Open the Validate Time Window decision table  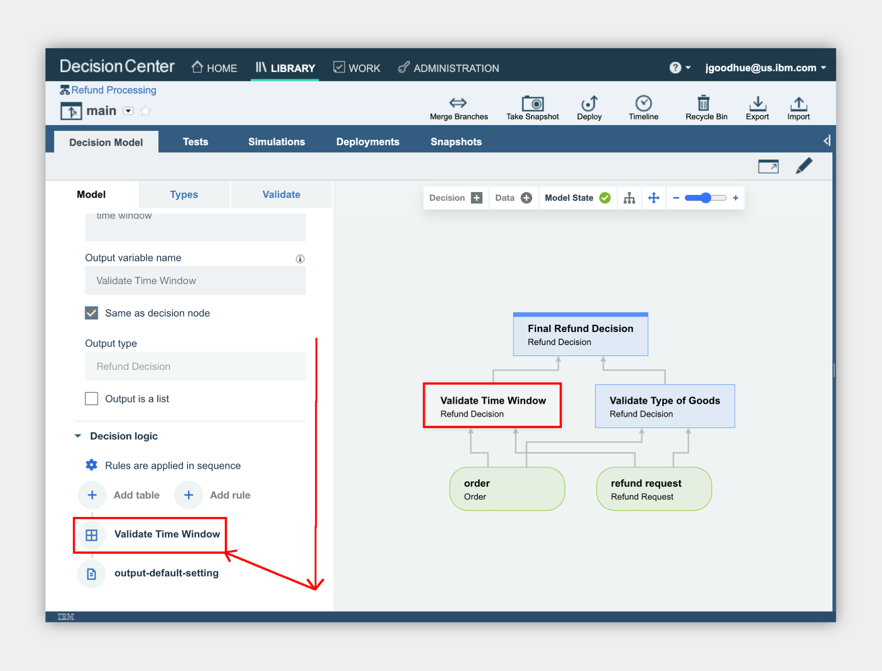point(167,534)
